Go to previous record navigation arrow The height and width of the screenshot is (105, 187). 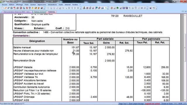click(x=72, y=8)
